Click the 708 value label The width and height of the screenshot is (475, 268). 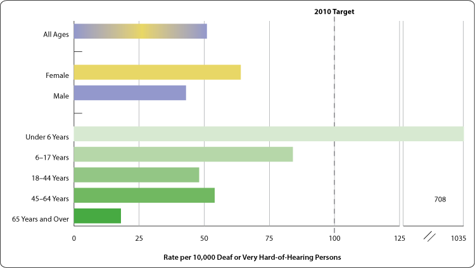440,199
